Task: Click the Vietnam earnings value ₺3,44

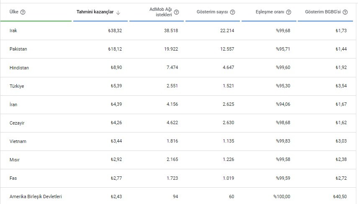Action: [x=116, y=141]
